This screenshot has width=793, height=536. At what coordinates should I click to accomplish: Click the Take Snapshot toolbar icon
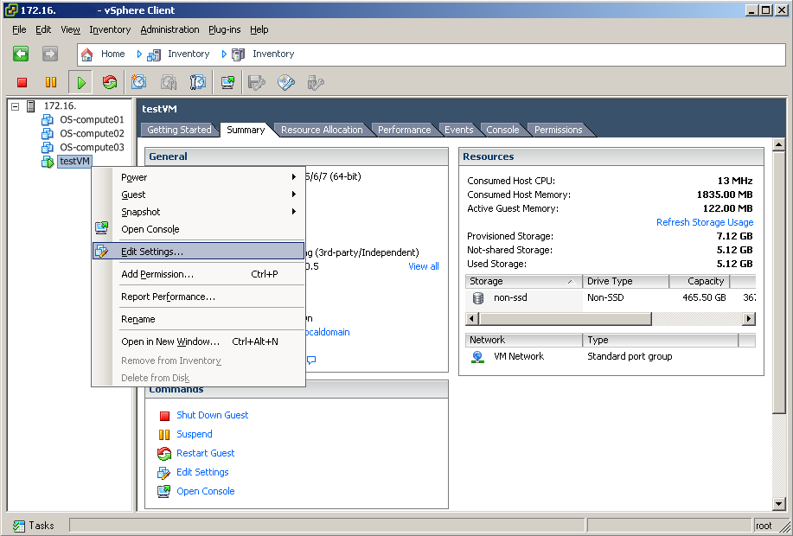coord(138,82)
